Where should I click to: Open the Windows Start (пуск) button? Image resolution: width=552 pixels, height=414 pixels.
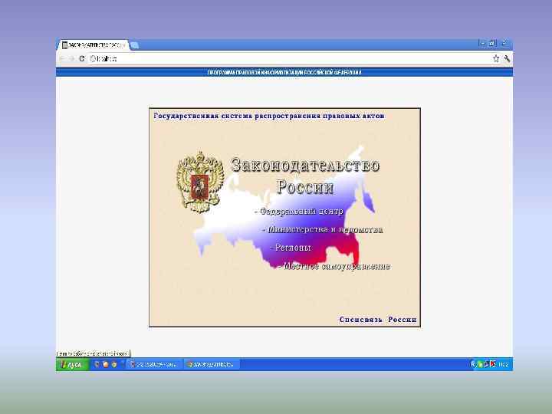[72, 364]
